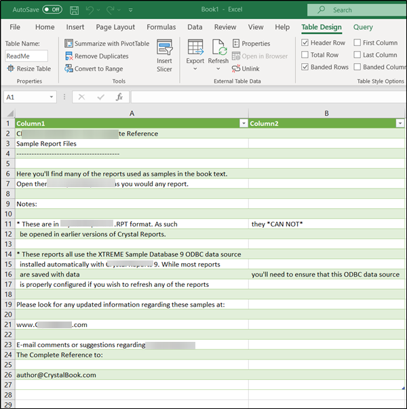Click the Save icon in title bar
Image resolution: width=407 pixels, height=409 pixels.
tap(74, 10)
